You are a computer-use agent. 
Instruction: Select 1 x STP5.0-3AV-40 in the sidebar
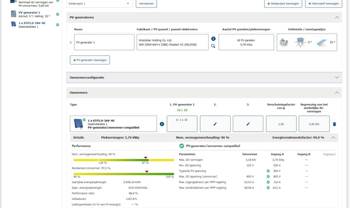tap(31, 23)
